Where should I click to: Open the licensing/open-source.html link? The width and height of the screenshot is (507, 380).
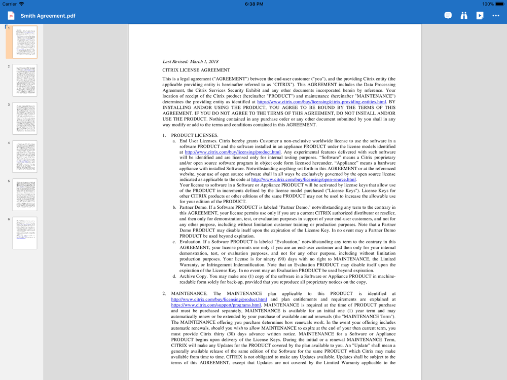[x=304, y=179]
